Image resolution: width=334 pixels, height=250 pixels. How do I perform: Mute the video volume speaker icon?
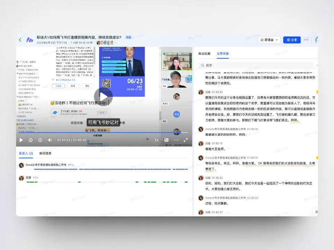50,140
